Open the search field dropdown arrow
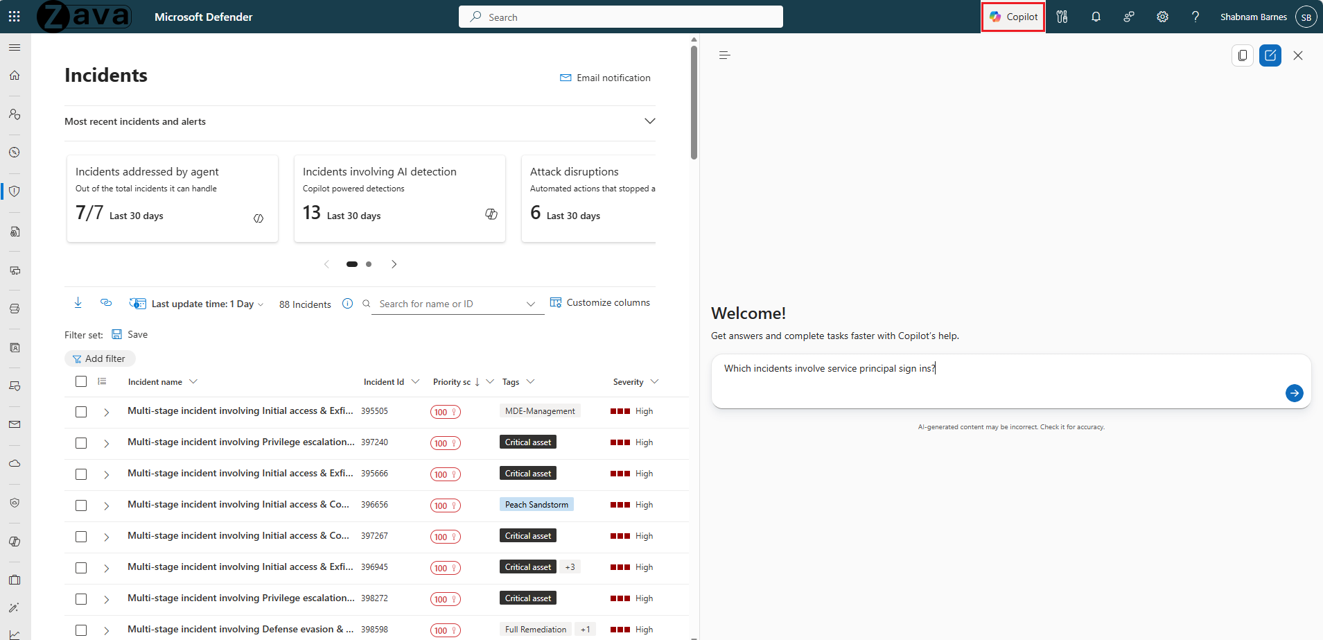Screen dimensions: 1323x640 [x=531, y=304]
